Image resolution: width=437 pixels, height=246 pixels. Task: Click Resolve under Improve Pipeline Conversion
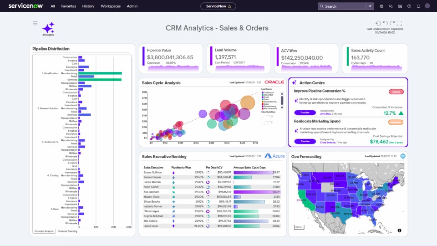click(x=305, y=113)
